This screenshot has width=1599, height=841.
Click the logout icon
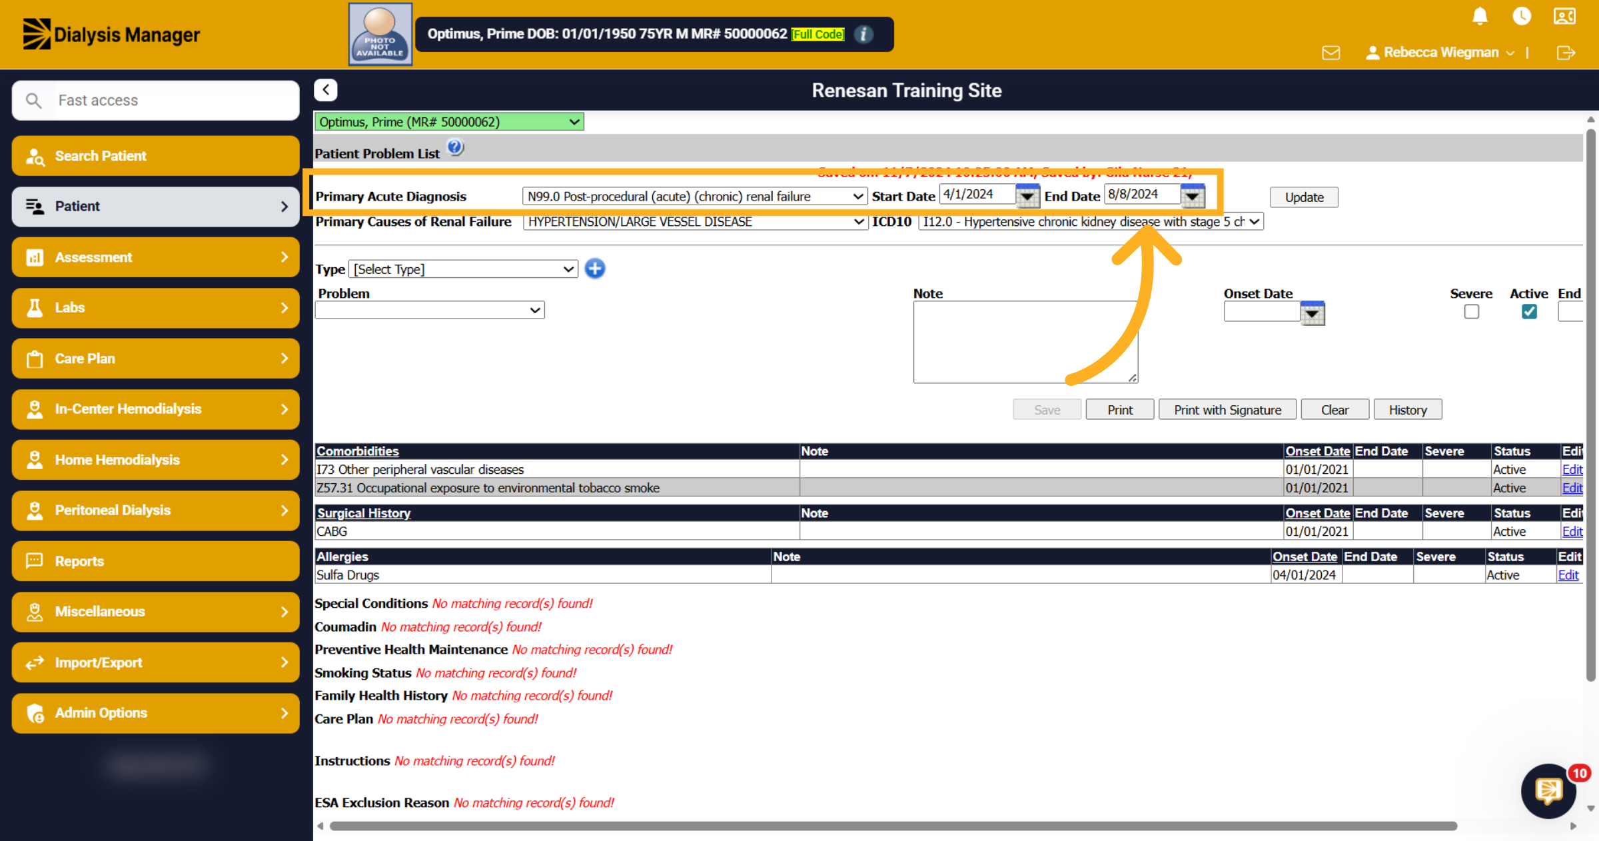tap(1566, 53)
